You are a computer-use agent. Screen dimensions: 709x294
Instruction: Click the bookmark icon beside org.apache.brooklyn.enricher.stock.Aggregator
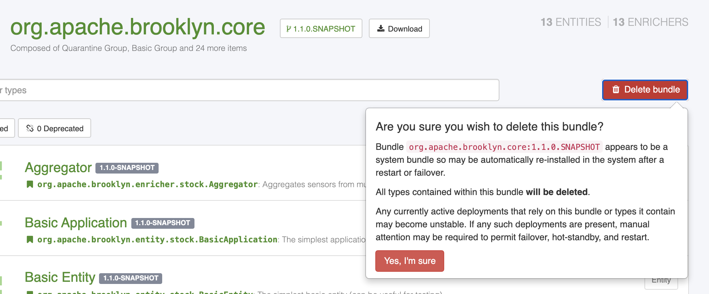pos(30,184)
